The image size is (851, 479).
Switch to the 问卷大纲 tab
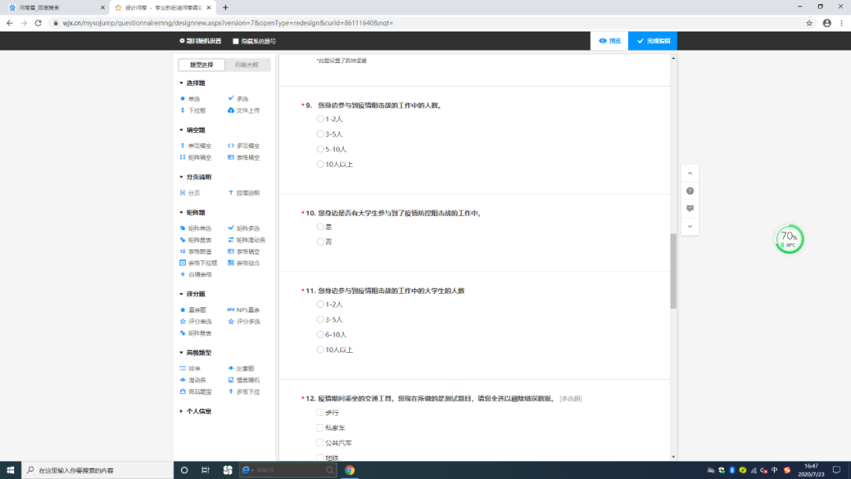coord(246,65)
